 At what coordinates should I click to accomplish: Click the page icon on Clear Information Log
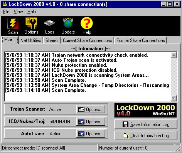[x=125, y=136]
